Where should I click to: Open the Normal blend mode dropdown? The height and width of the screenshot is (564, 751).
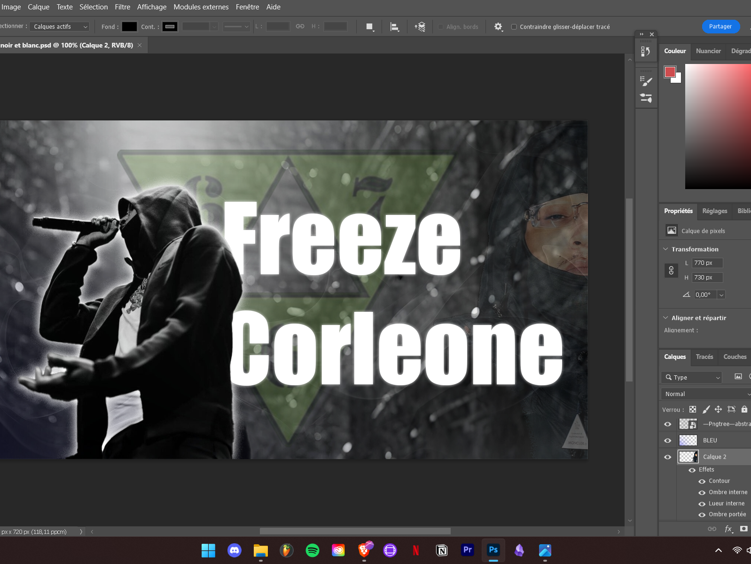[x=706, y=394]
